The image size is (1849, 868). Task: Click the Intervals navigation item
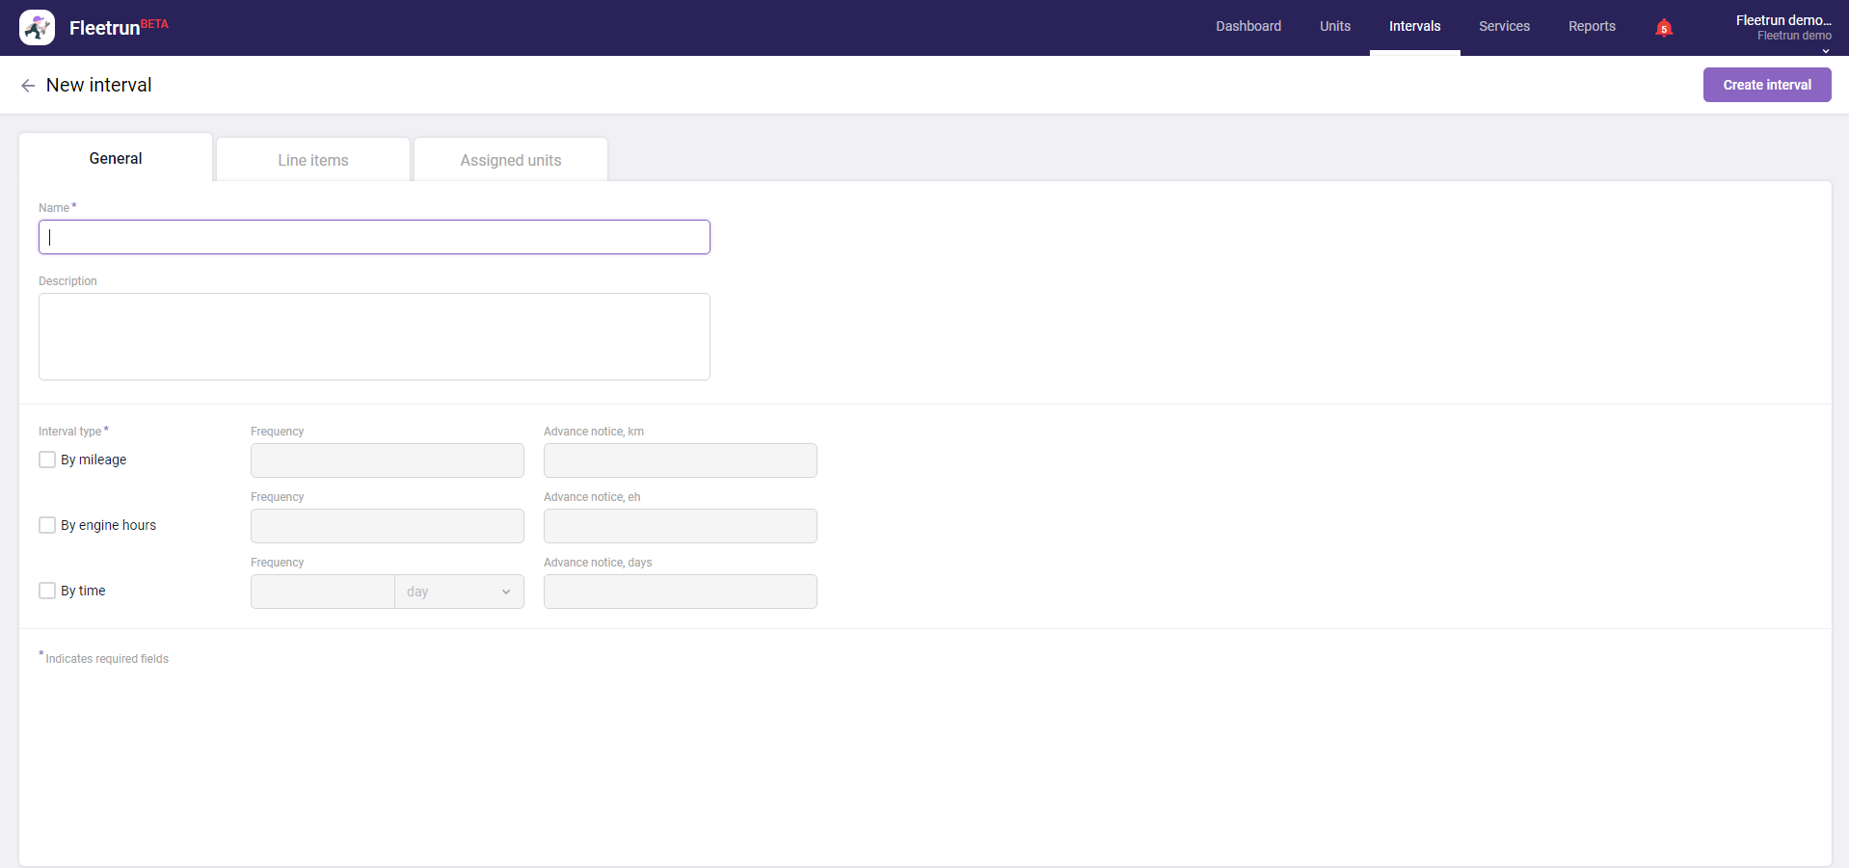1414,26
